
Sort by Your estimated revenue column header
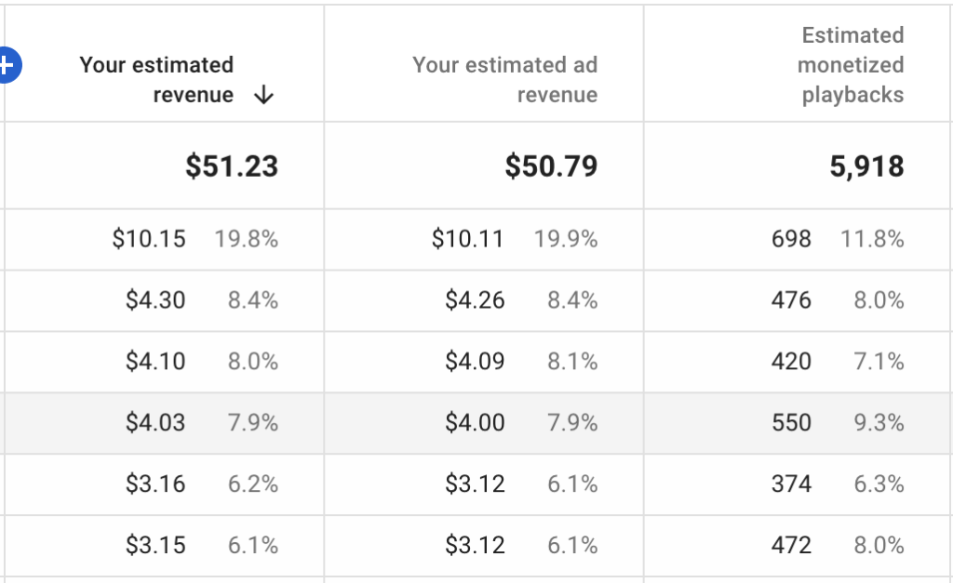point(156,80)
